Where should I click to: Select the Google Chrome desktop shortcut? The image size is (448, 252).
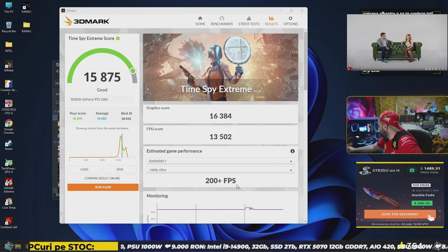pos(9,127)
